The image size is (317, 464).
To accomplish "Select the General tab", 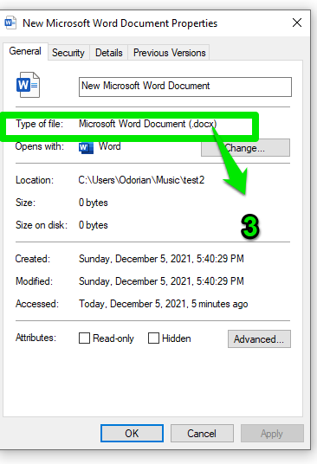I will (25, 51).
